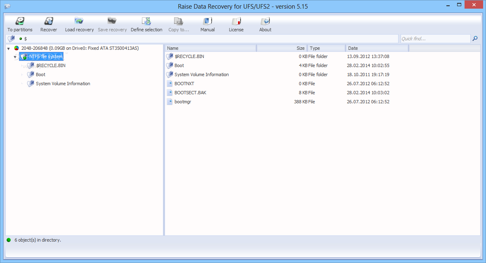Screen dimensions: 486x263
Task: Click the BOOTNXT file icon
Action: pos(170,84)
